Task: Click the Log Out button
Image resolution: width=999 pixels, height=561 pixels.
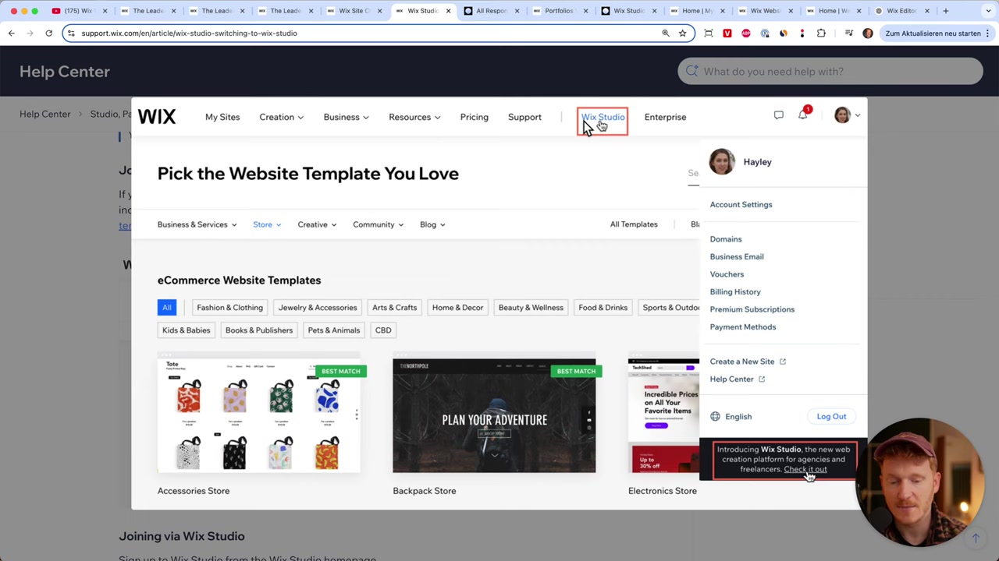Action: [x=831, y=417]
